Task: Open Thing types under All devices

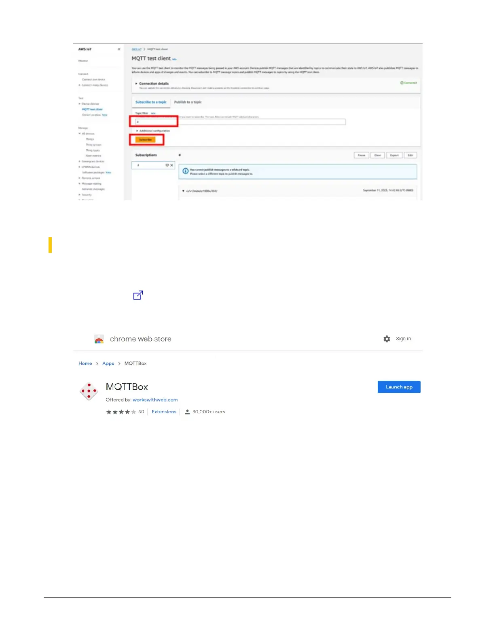Action: coord(93,150)
